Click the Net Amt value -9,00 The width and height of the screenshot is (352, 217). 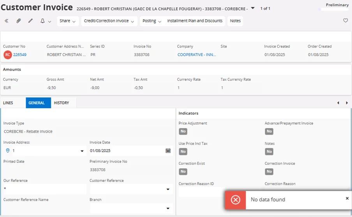[x=95, y=88]
